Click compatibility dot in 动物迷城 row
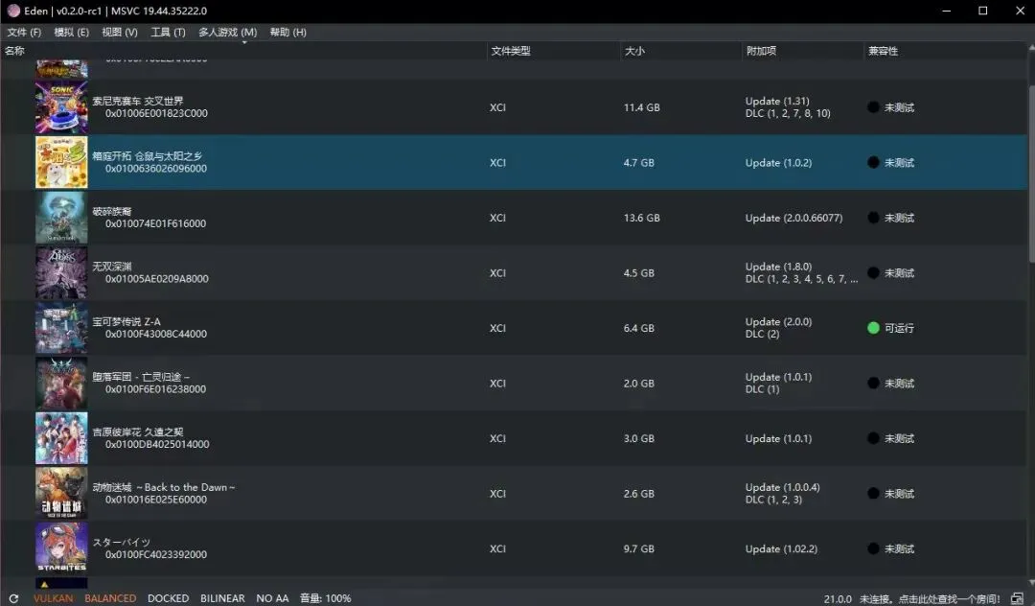The height and width of the screenshot is (606, 1035). [873, 493]
